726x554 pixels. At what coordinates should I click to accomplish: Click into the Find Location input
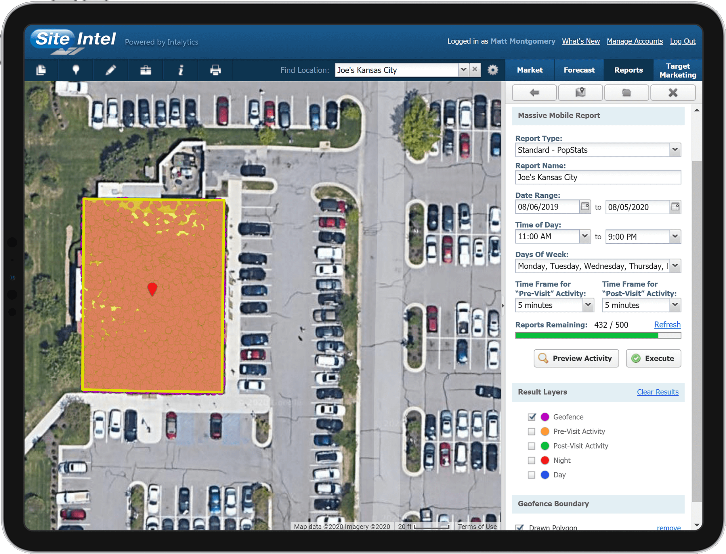[x=396, y=70]
